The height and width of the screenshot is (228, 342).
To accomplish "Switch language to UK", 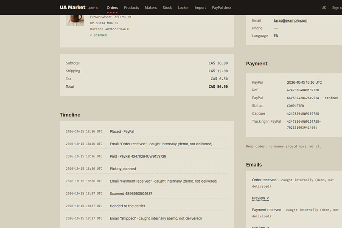I will (324, 8).
